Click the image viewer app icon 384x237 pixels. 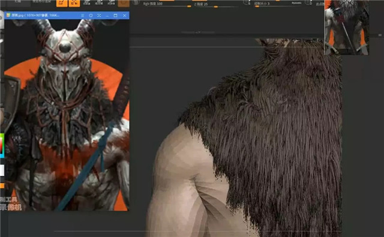click(8, 15)
